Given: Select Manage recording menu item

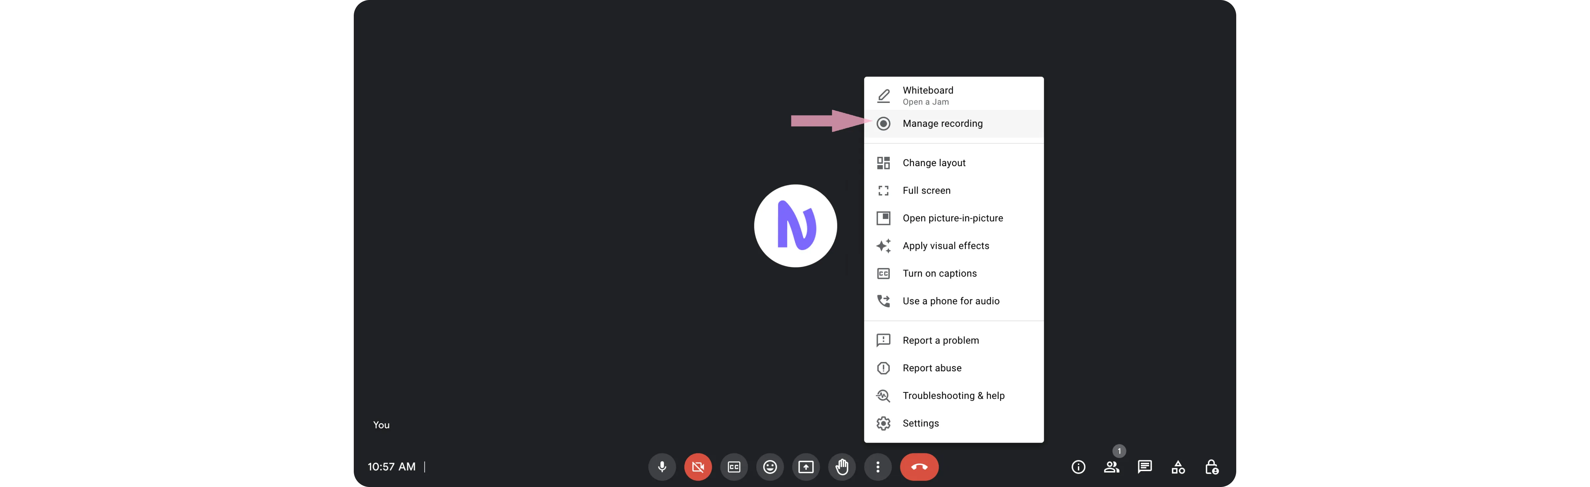Looking at the screenshot, I should (942, 123).
